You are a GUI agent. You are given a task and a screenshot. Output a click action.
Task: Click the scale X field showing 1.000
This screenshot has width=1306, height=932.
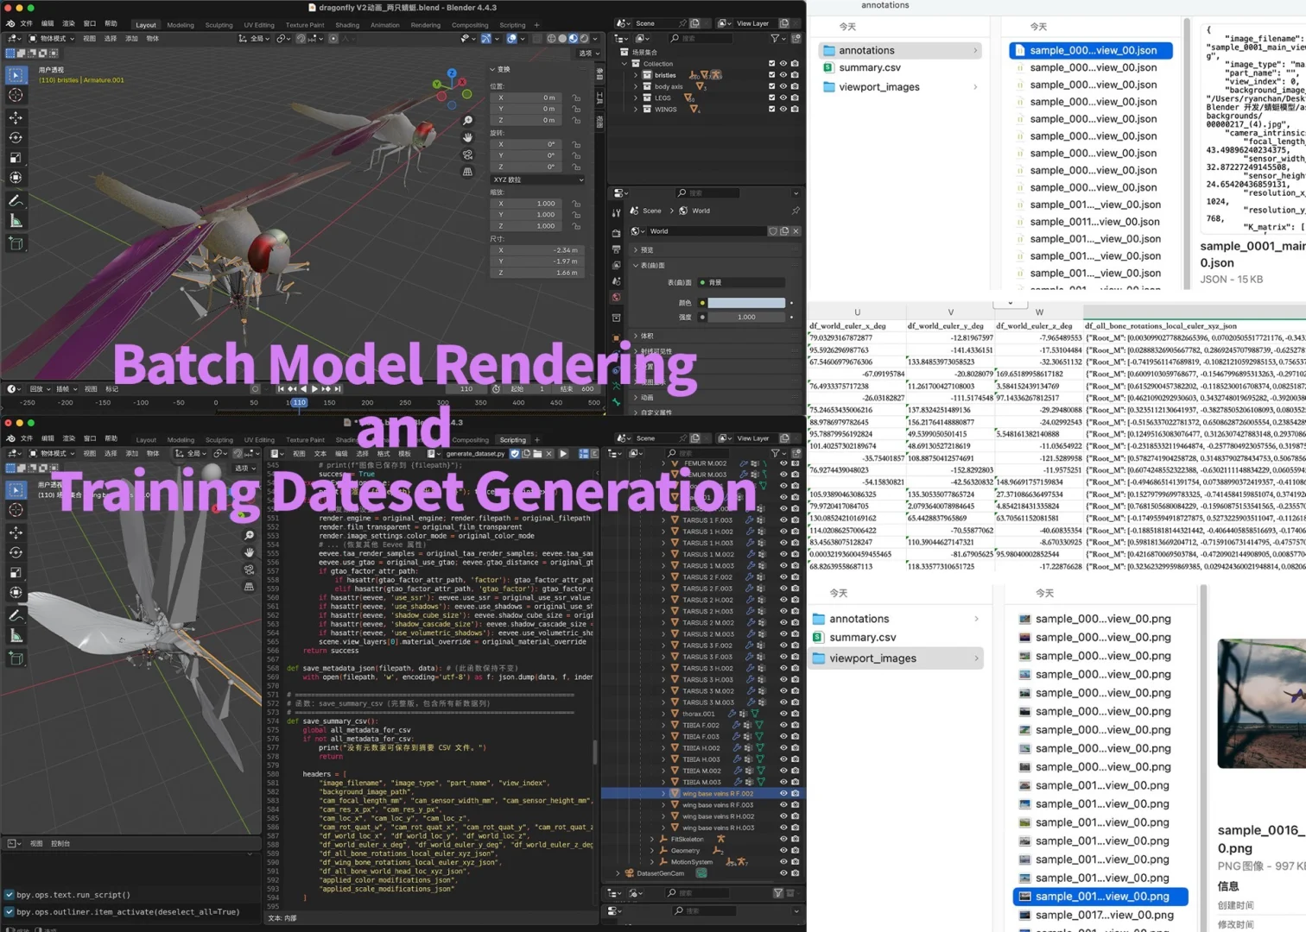coord(527,204)
